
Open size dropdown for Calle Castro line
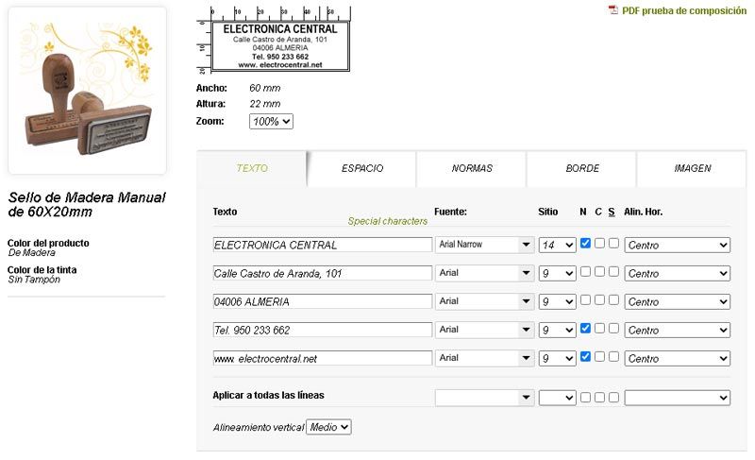(x=557, y=273)
